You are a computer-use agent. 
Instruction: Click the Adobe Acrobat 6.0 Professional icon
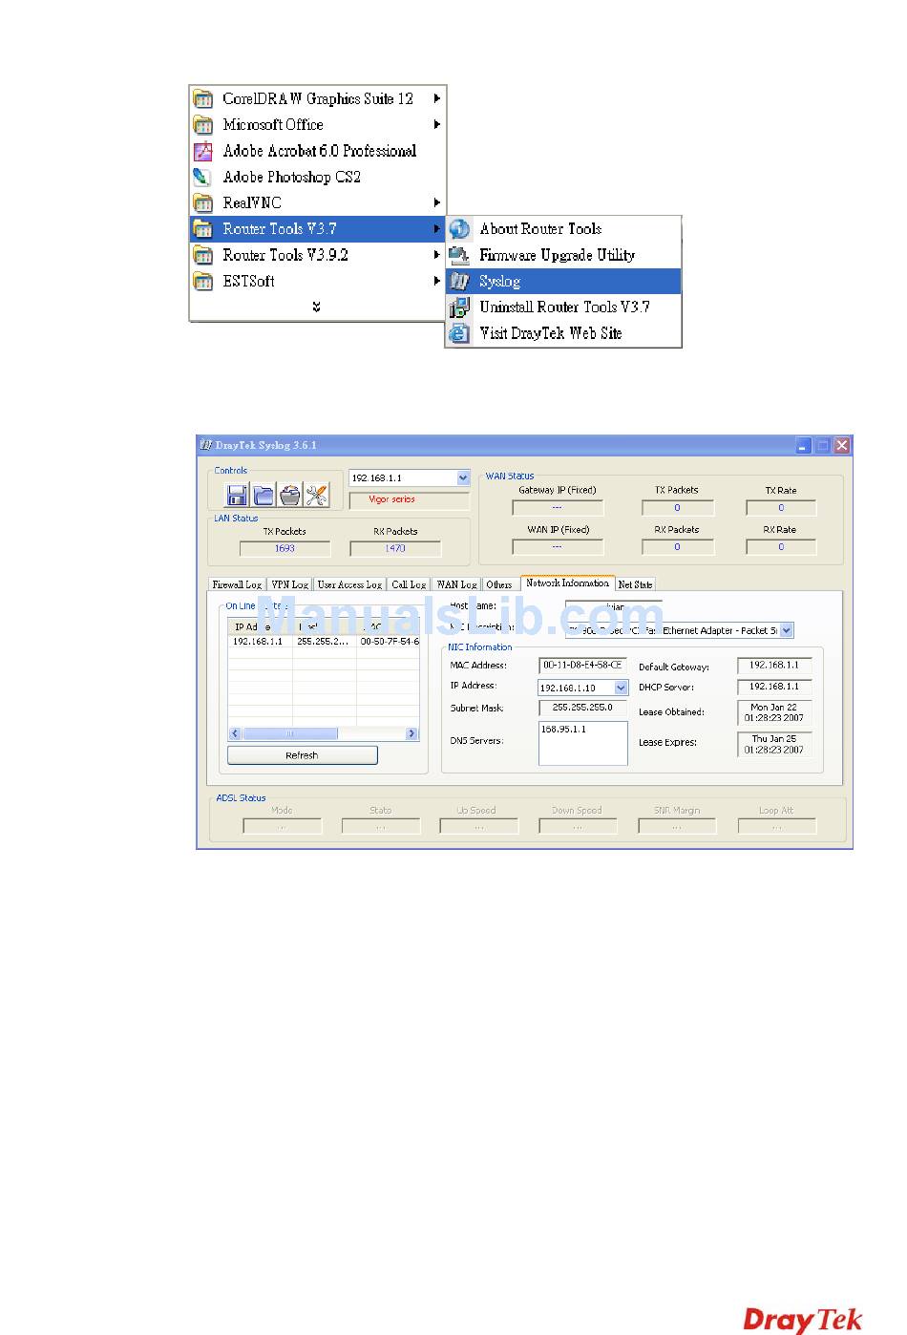pos(202,151)
